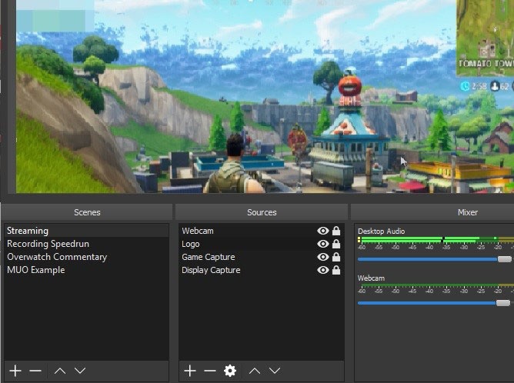Hide the Display Capture source with eye icon
Viewport: 514px width, 383px height.
(x=323, y=270)
